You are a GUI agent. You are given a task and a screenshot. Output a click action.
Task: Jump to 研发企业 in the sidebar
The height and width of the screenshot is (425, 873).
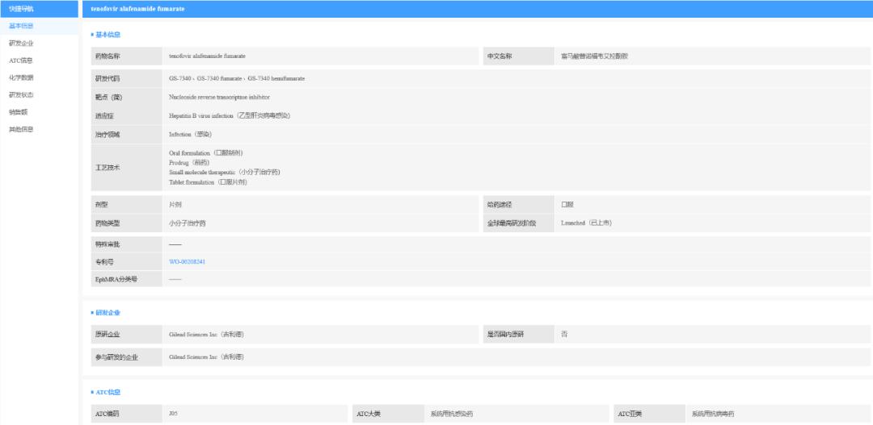pos(21,43)
